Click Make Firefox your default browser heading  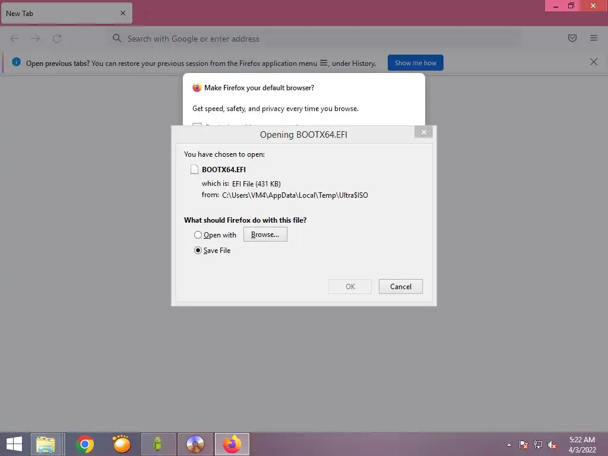coord(259,88)
